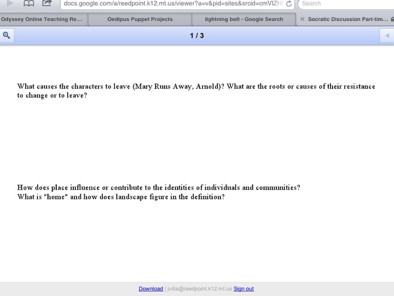This screenshot has width=394, height=296.
Task: Click the 'What is "home"' question line
Action: [x=121, y=197]
